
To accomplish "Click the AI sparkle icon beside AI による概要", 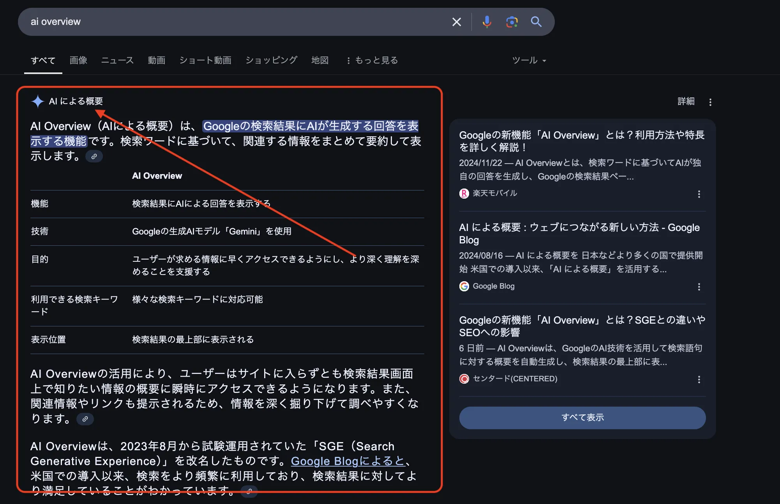I will (38, 101).
